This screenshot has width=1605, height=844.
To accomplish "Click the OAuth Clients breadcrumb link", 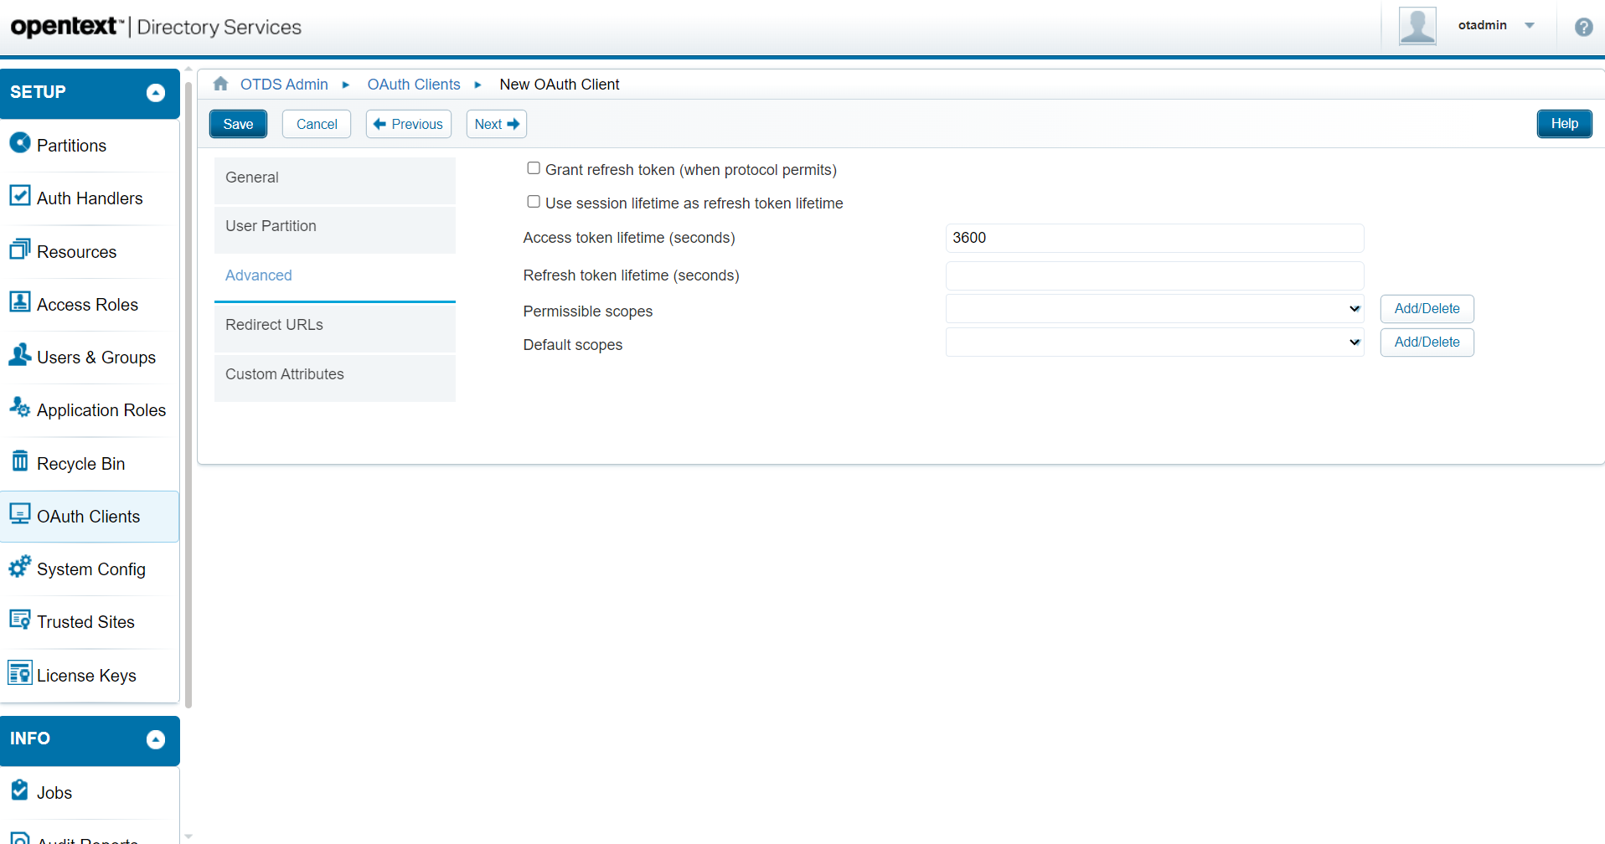I will 414,85.
